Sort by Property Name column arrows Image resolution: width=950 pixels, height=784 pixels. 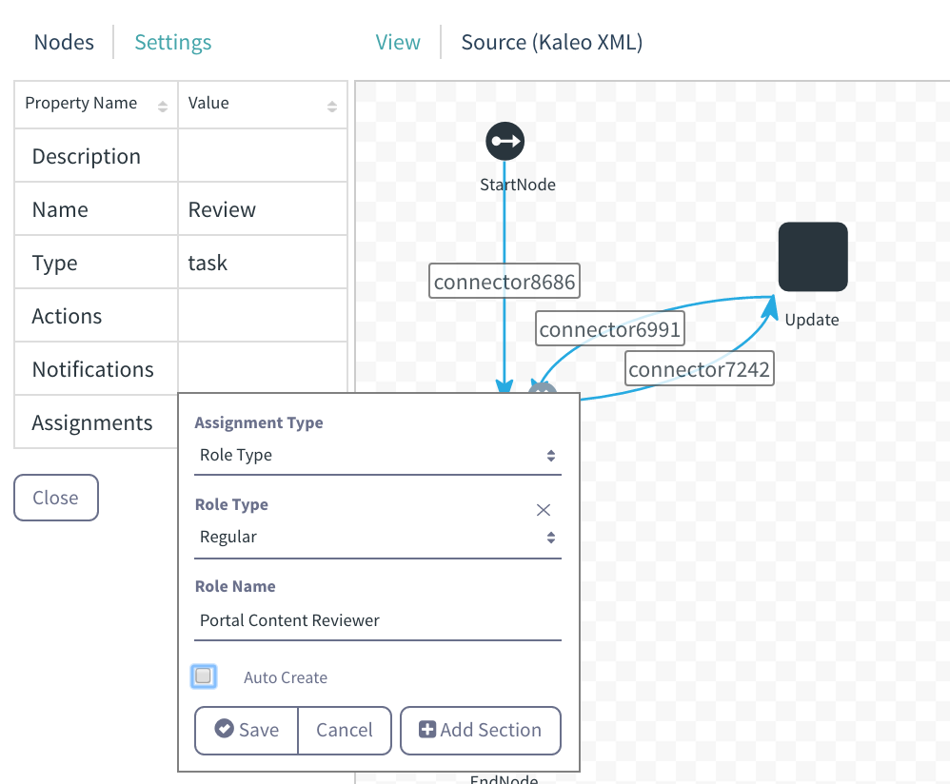pos(163,107)
